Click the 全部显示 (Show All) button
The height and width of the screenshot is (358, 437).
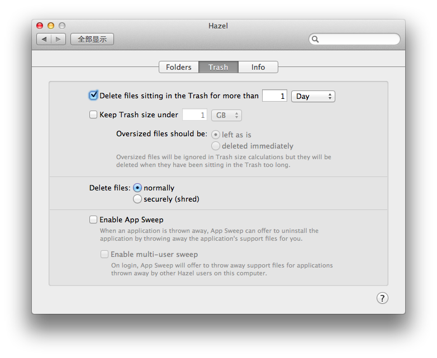92,39
